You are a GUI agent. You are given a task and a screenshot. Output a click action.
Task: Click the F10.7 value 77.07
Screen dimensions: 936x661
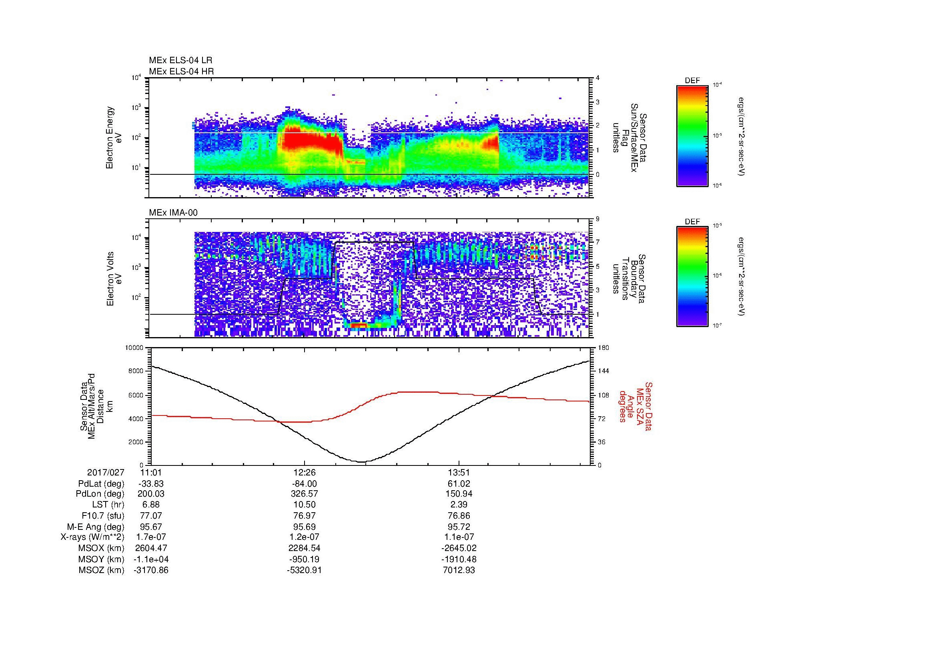coord(151,516)
